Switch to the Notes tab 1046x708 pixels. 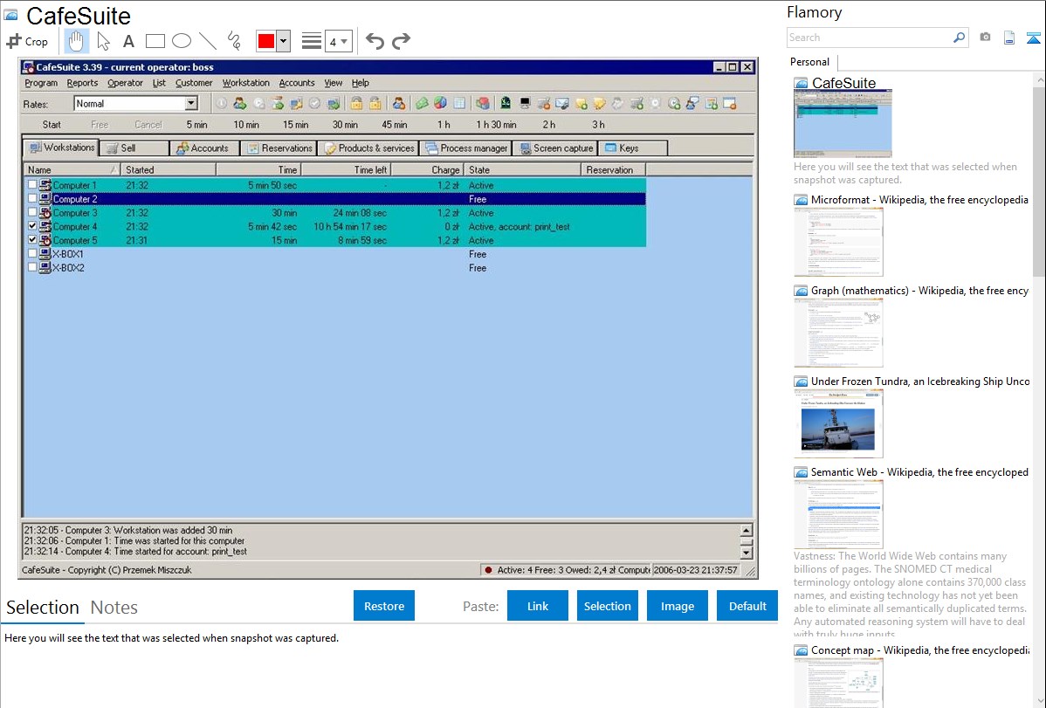(114, 608)
